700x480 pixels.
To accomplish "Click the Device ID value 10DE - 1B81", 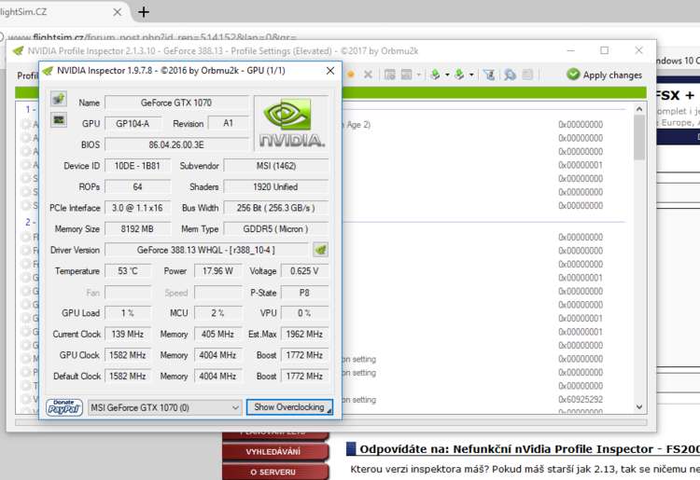I will [x=137, y=166].
